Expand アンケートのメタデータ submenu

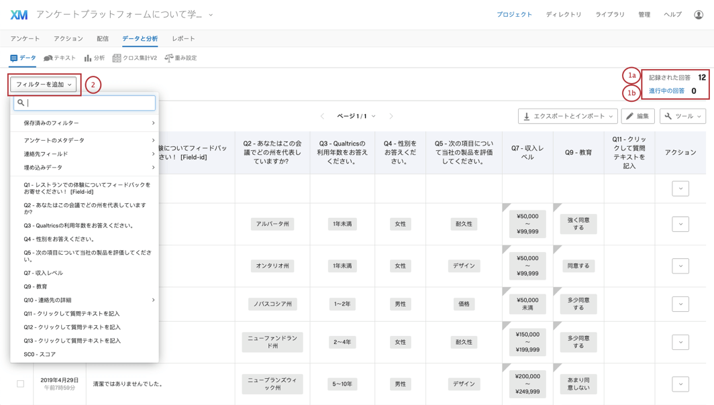85,140
